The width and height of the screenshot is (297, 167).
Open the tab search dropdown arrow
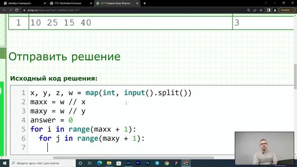coord(266,3)
